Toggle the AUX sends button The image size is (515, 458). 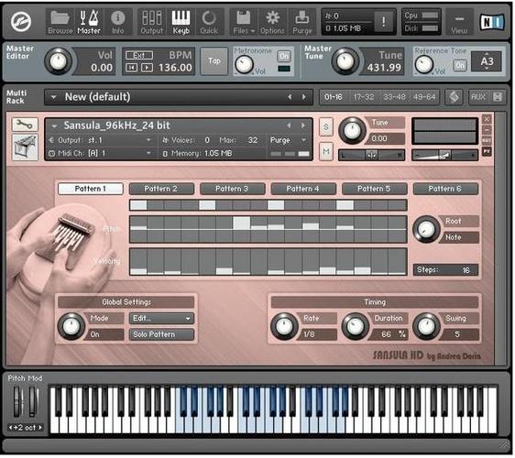click(x=477, y=97)
